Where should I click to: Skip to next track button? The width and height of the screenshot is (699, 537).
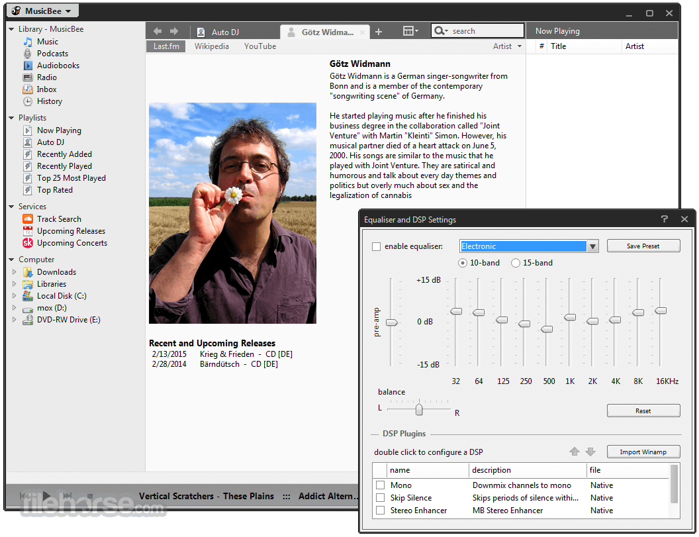pos(68,496)
